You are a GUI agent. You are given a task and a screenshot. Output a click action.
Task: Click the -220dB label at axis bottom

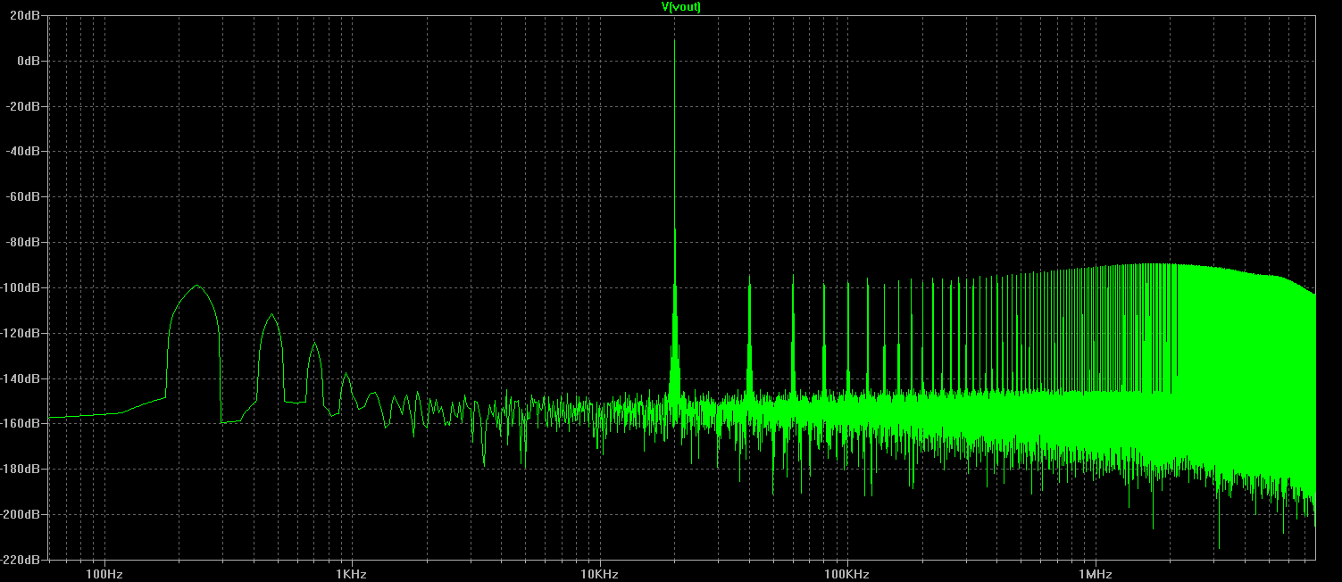(21, 560)
